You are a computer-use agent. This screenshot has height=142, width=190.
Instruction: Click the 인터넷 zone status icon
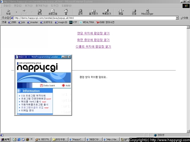click(x=156, y=135)
